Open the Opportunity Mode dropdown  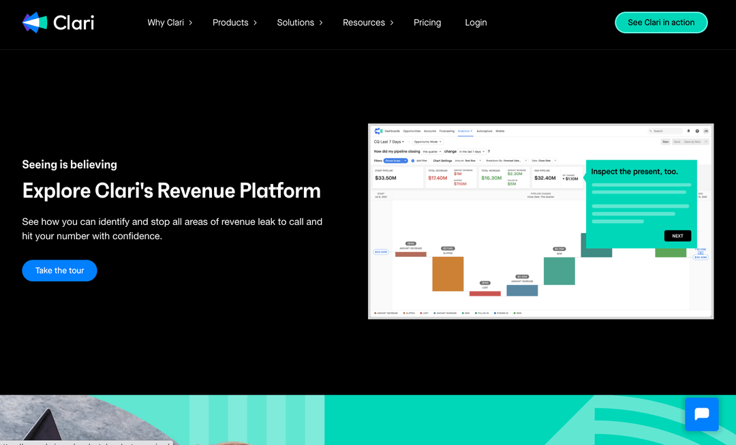point(427,142)
